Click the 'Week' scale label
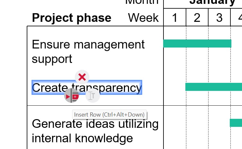The image size is (242, 149). click(x=143, y=18)
